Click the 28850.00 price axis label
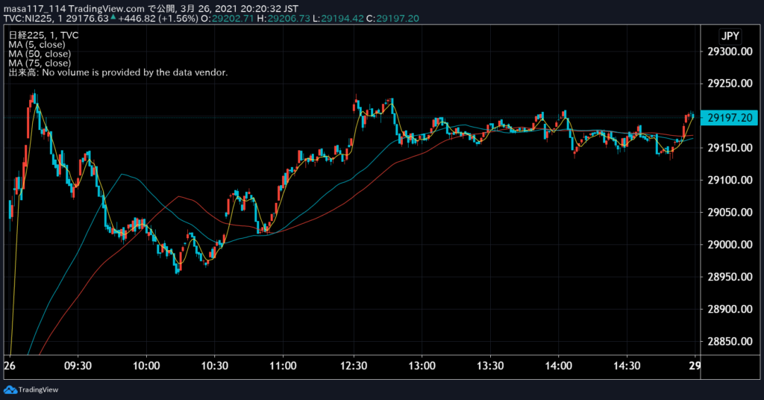The height and width of the screenshot is (400, 764). tap(730, 342)
